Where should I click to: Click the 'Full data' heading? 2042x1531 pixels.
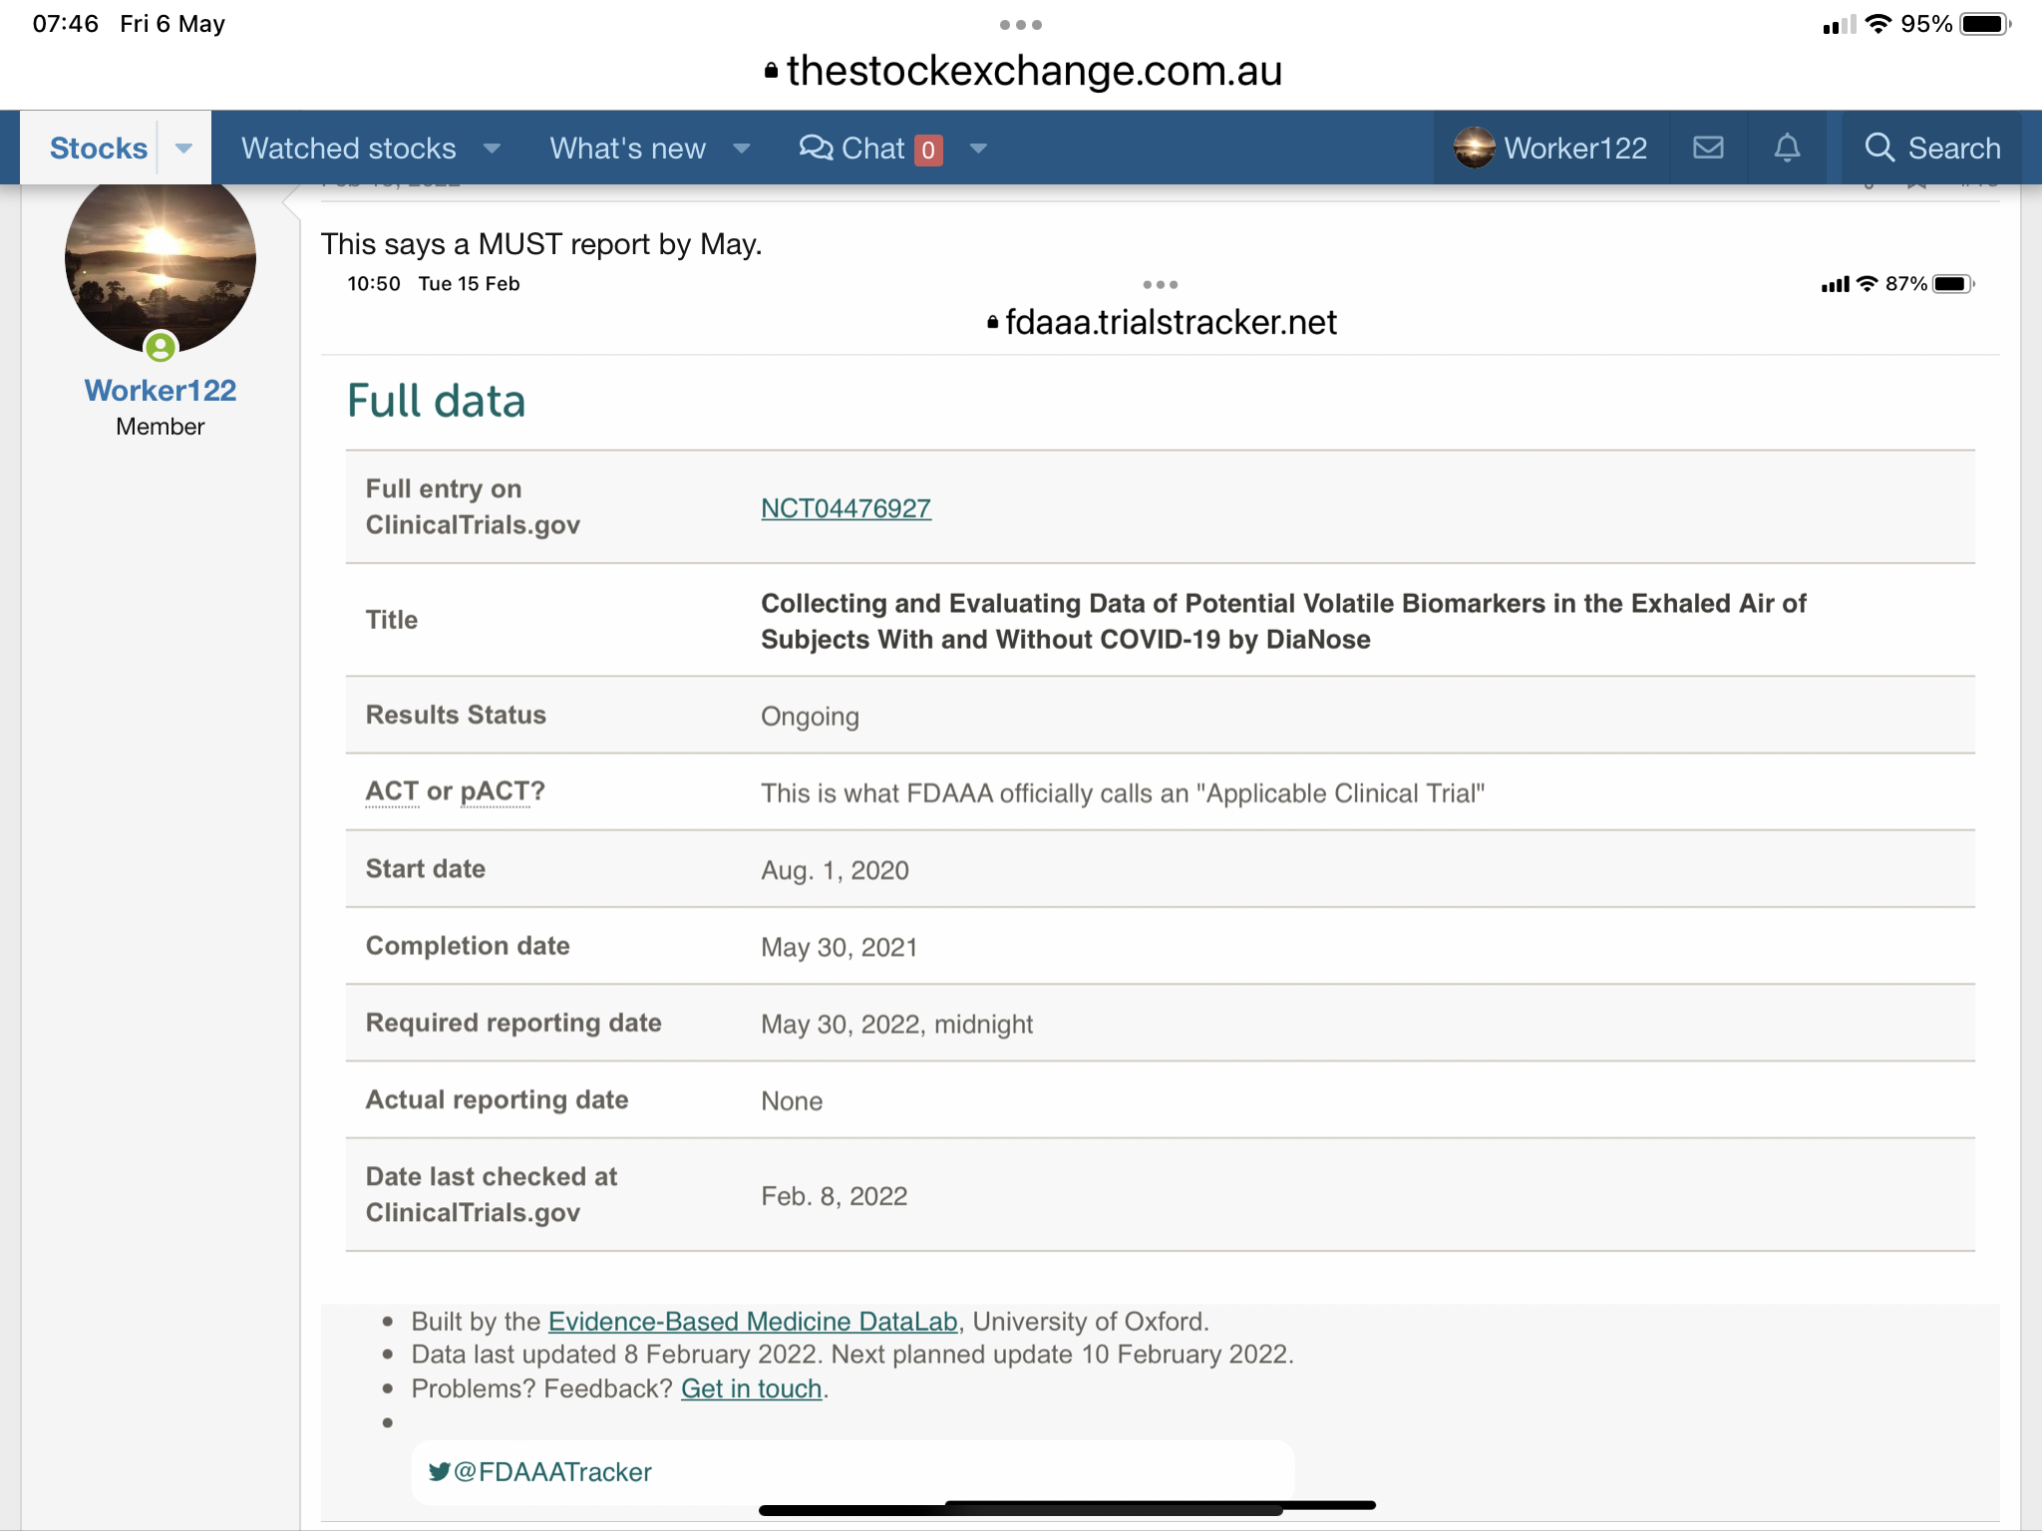pyautogui.click(x=436, y=401)
